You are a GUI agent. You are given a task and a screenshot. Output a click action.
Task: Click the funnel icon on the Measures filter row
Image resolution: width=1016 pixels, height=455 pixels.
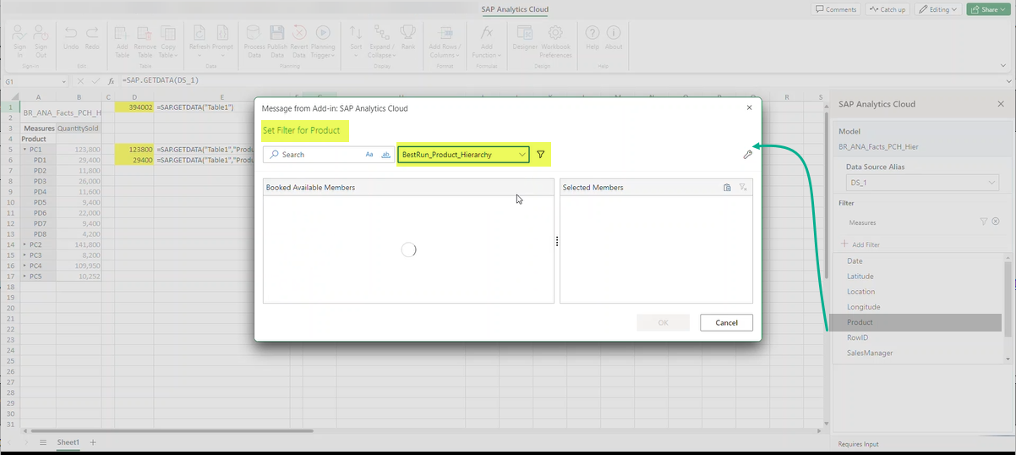point(984,222)
